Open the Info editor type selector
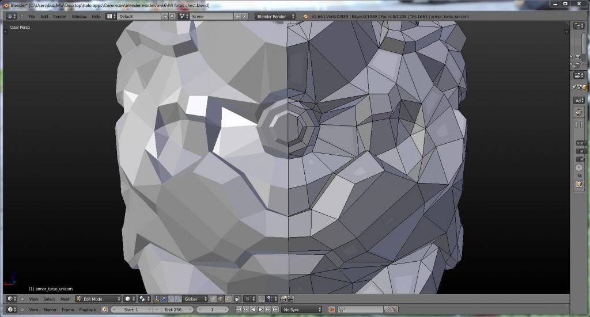The width and height of the screenshot is (590, 317). coord(12,16)
